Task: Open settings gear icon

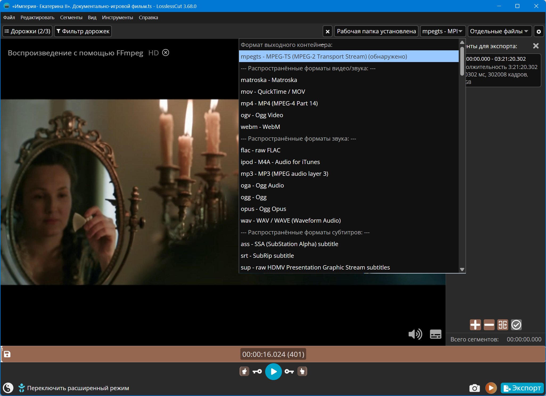Action: pos(539,31)
